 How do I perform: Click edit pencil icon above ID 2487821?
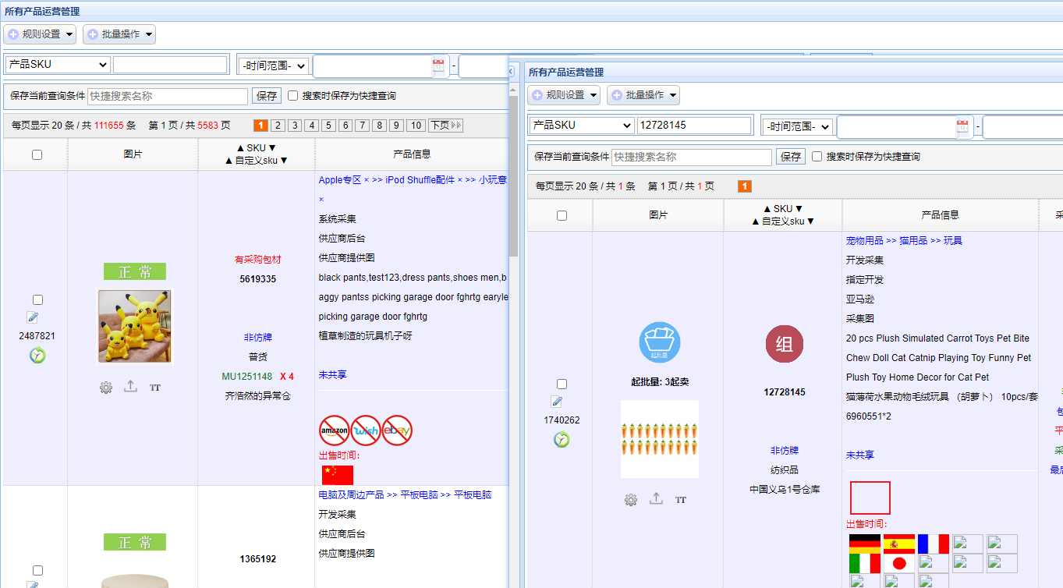coord(33,317)
